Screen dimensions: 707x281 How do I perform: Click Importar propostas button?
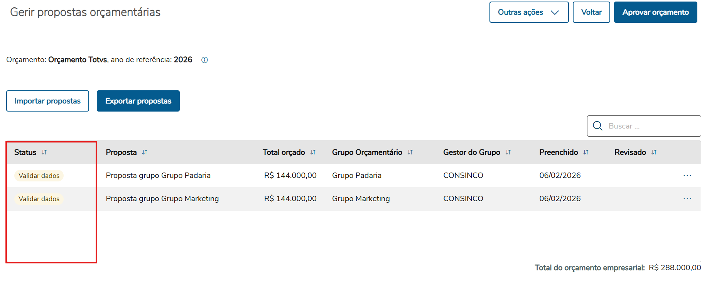(47, 101)
